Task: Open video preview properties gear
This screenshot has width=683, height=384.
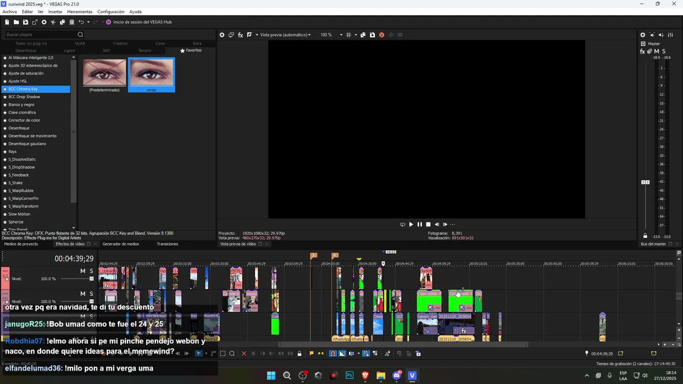Action: pos(222,35)
